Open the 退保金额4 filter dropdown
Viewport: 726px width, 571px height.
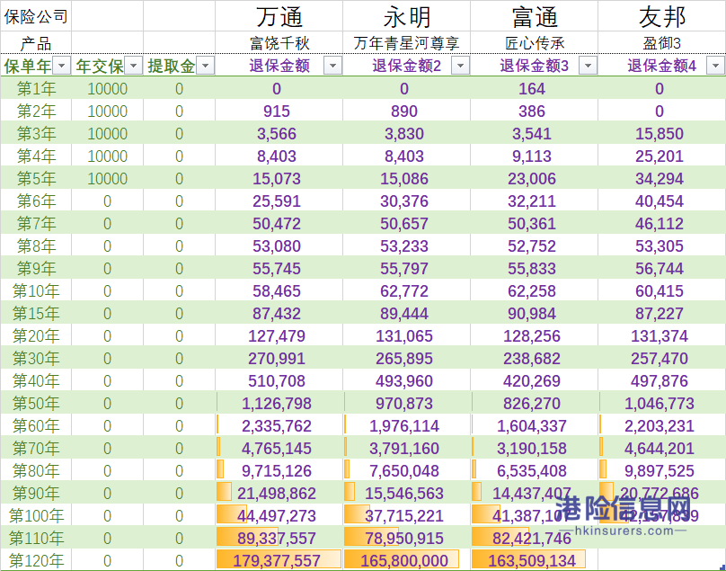(715, 66)
